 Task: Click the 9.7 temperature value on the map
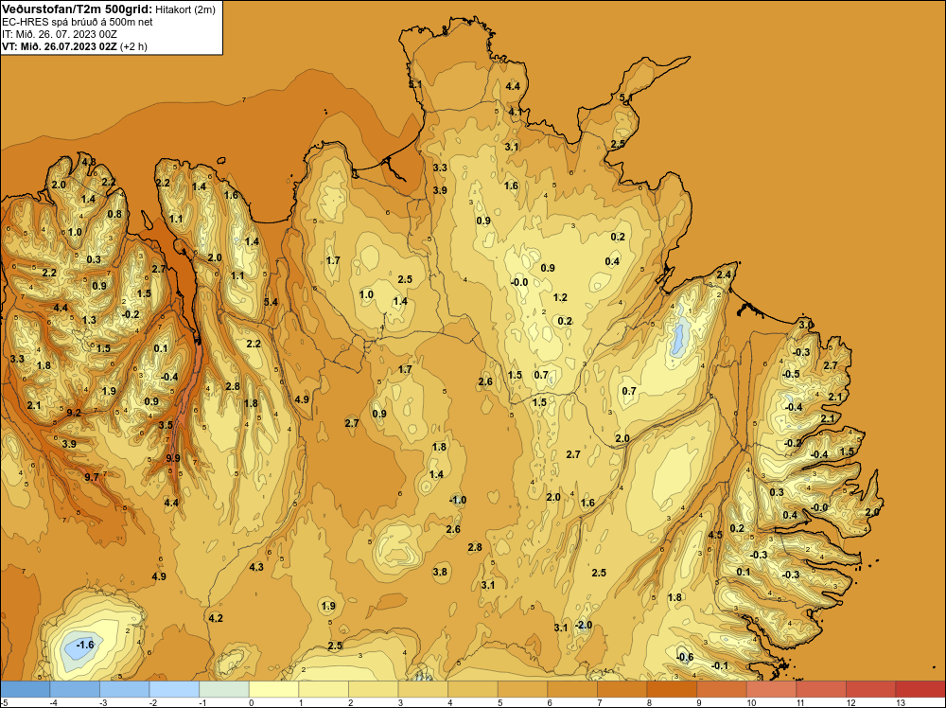coord(92,477)
